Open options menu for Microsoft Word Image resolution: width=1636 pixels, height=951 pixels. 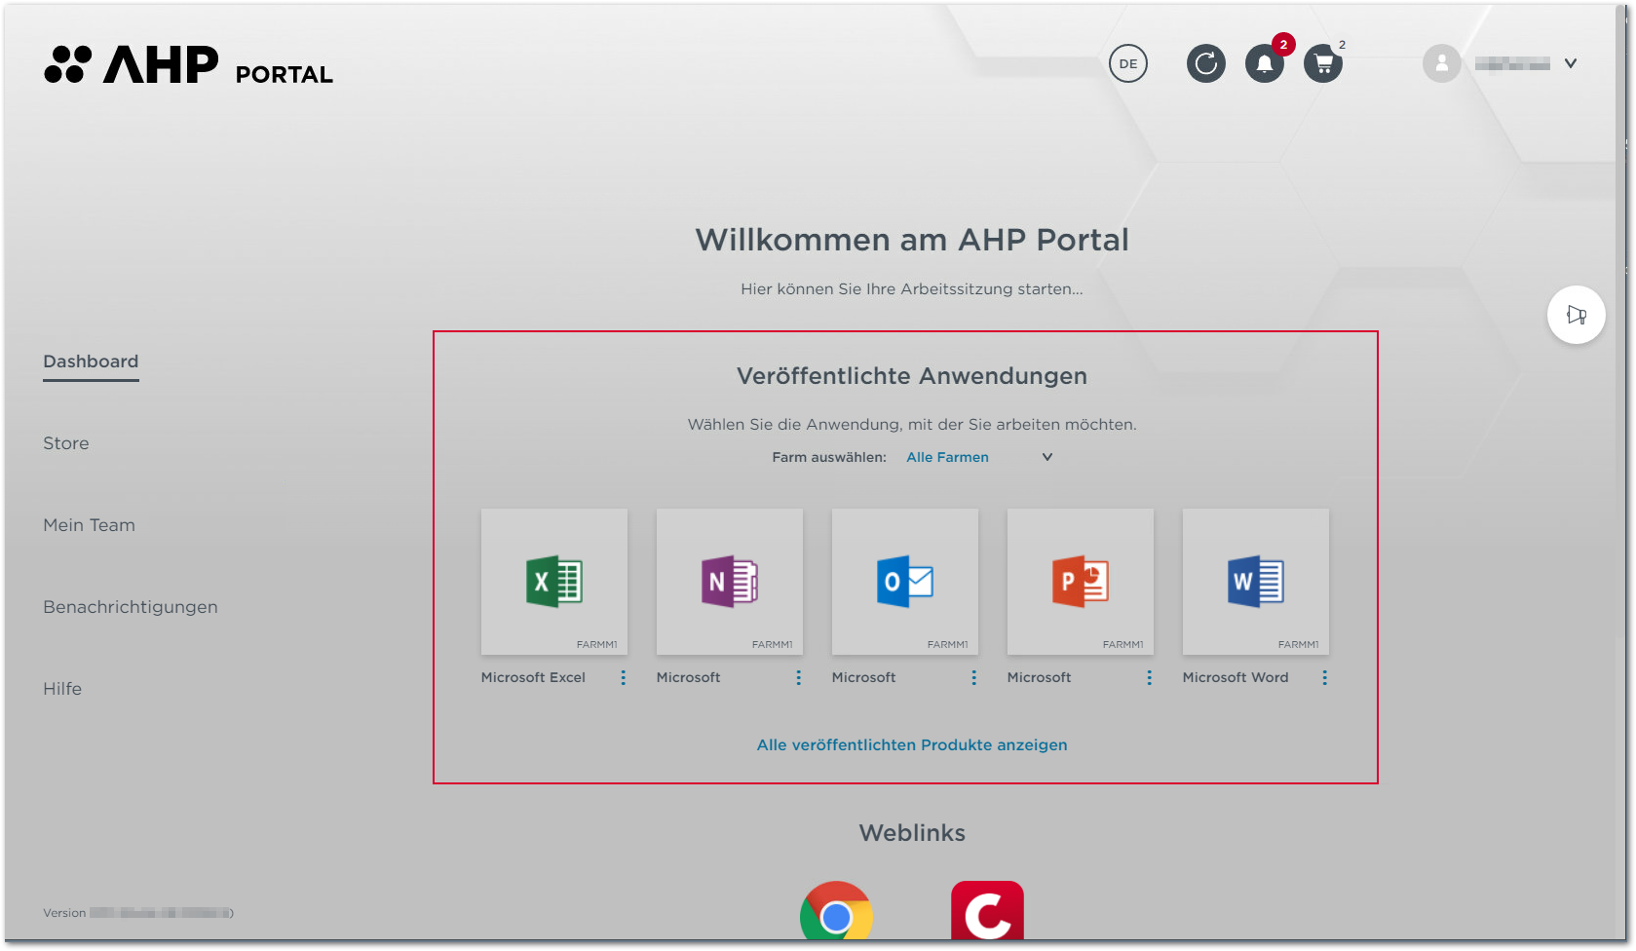point(1325,678)
